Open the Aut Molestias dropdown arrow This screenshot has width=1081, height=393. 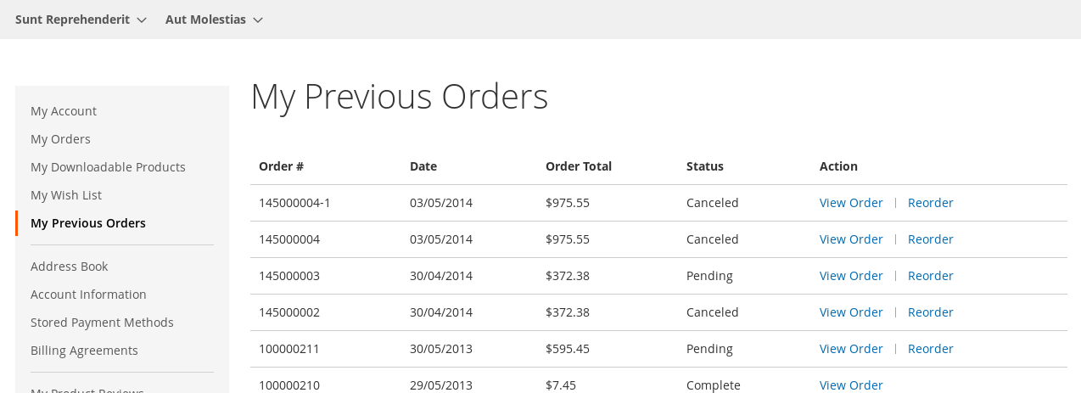point(258,20)
